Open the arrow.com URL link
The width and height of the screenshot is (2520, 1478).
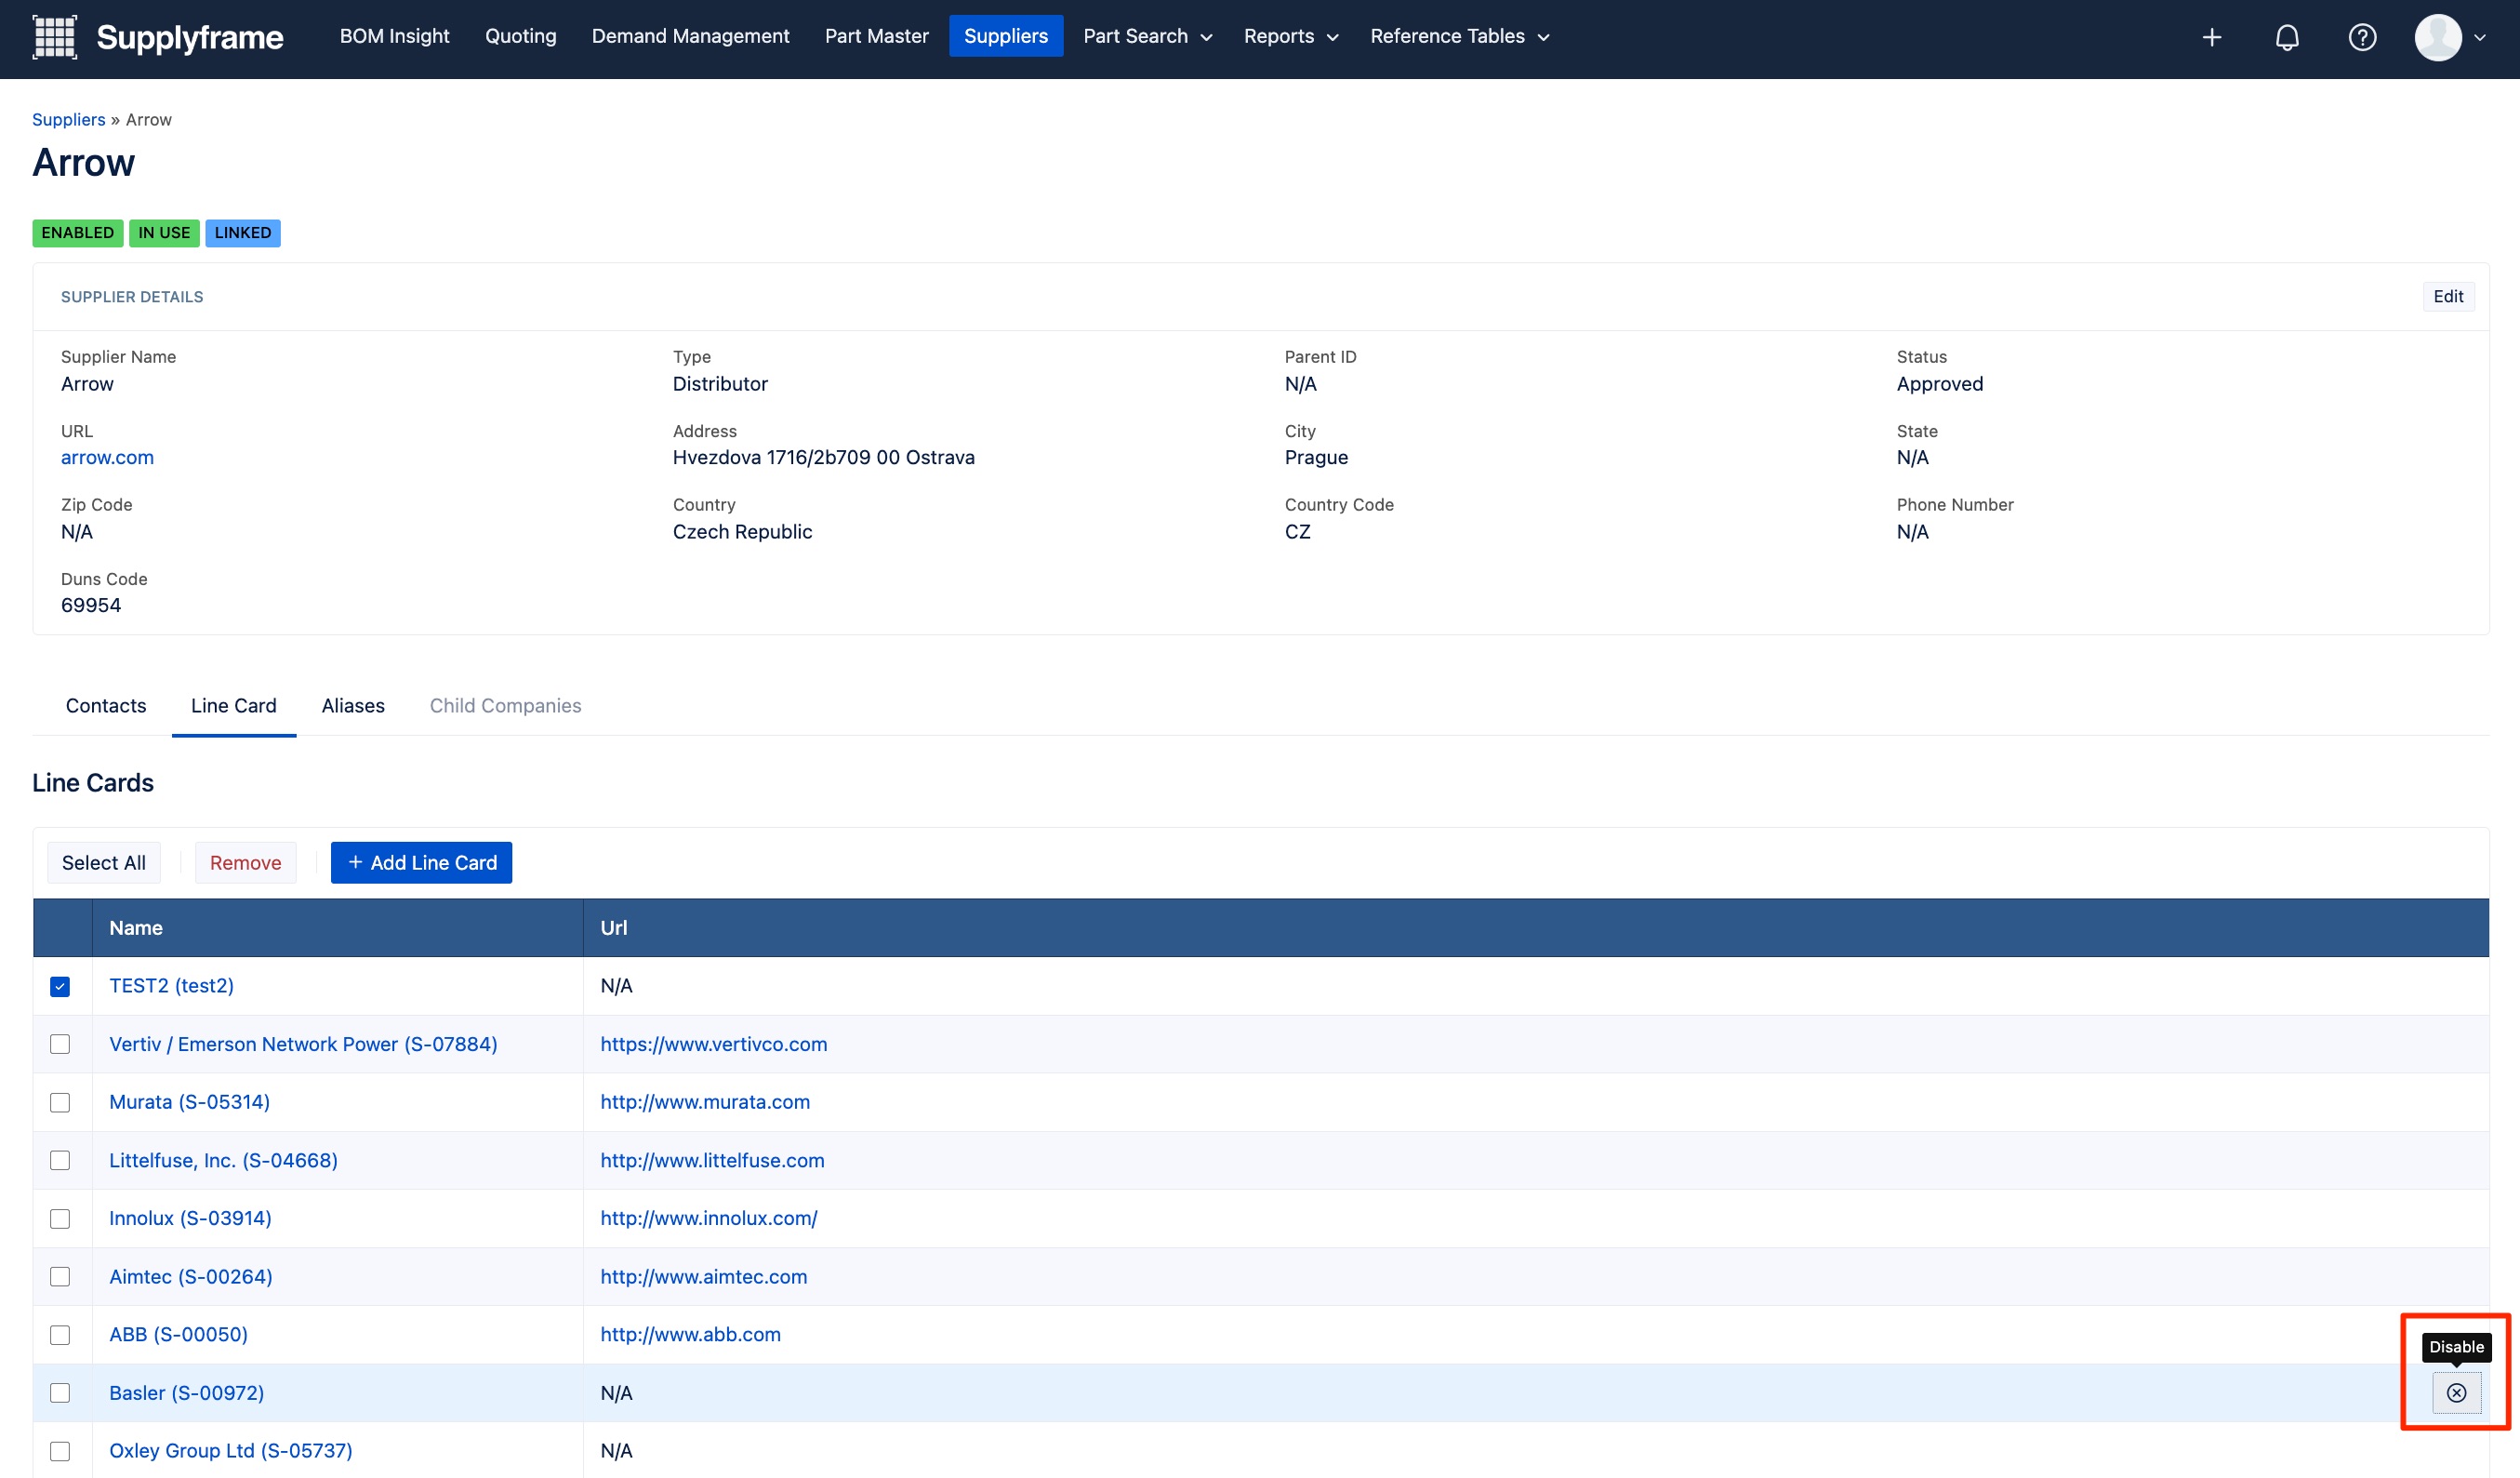tap(107, 457)
